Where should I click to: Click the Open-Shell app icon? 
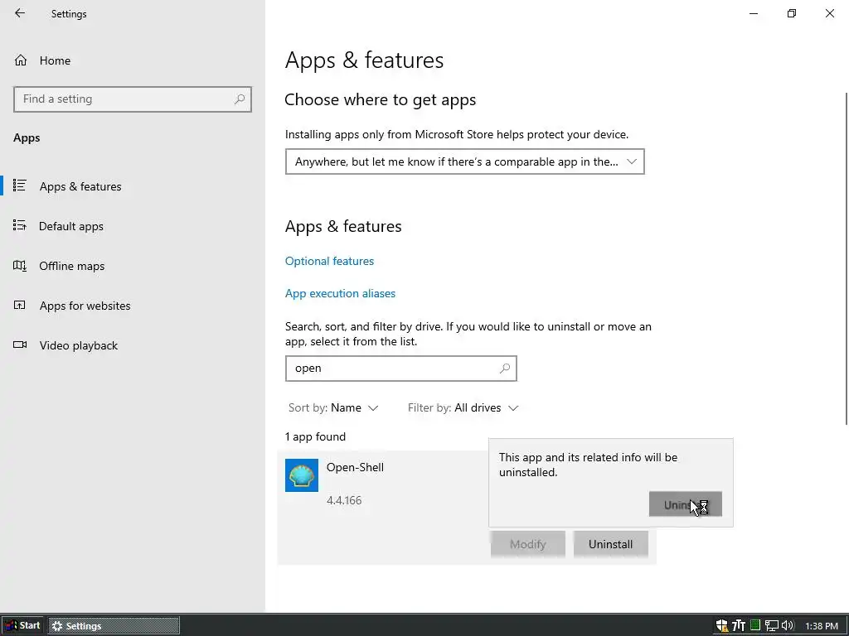[302, 475]
